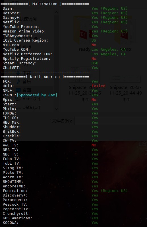Click the '[Sponsored by Jam]' text

point(37,95)
